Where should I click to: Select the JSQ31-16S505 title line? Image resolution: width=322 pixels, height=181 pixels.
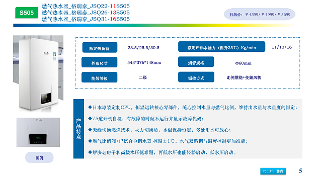[86, 19]
